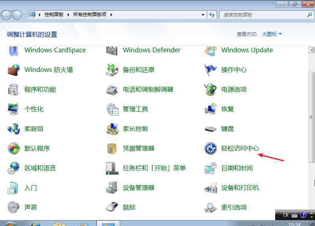Click the Windows 防火墙 brick wall icon
315x226 pixels.
pyautogui.click(x=13, y=70)
